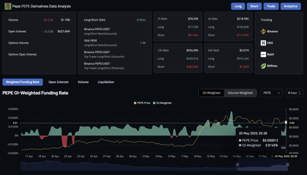Screen dimensions: 307x175
Task: Click the Options Open Interest row
Action: click(x=39, y=55)
